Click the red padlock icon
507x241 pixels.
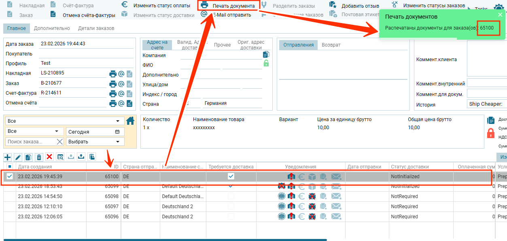(491, 133)
